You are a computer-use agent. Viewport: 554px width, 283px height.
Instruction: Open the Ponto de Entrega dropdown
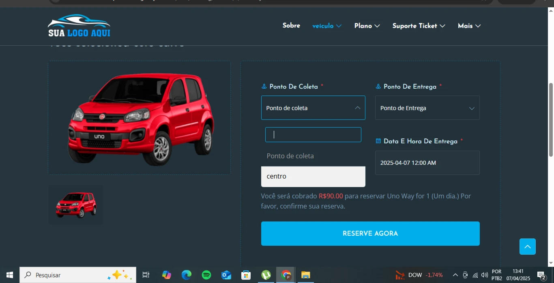[427, 108]
